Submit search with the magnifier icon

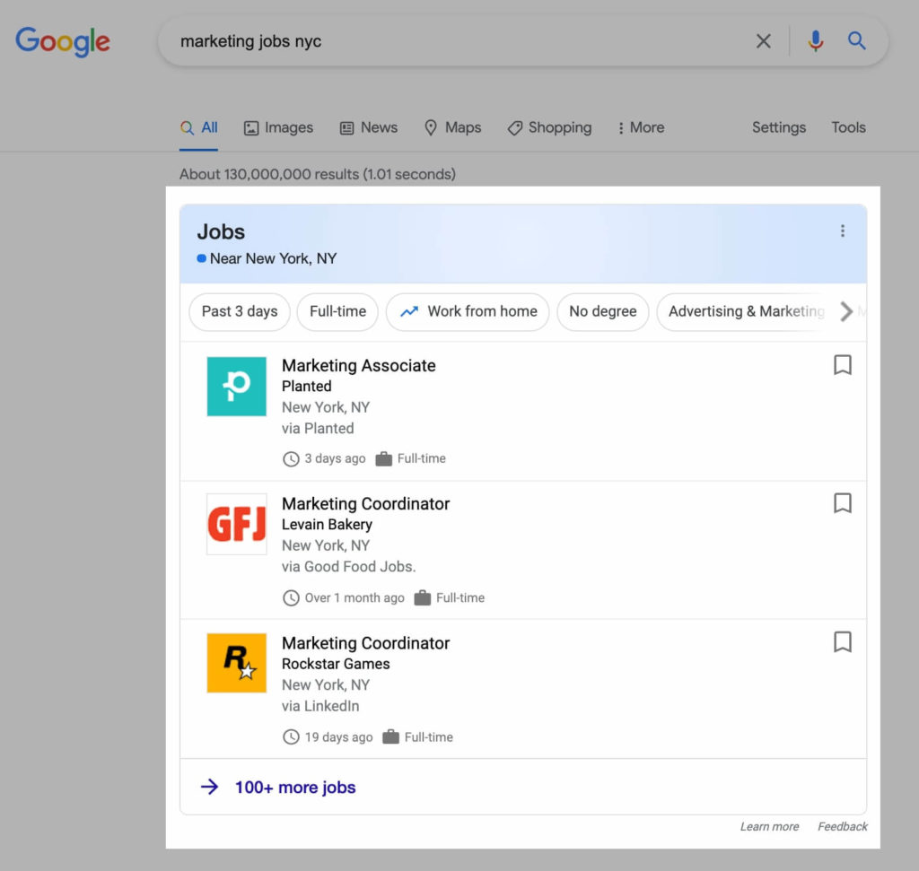tap(856, 40)
